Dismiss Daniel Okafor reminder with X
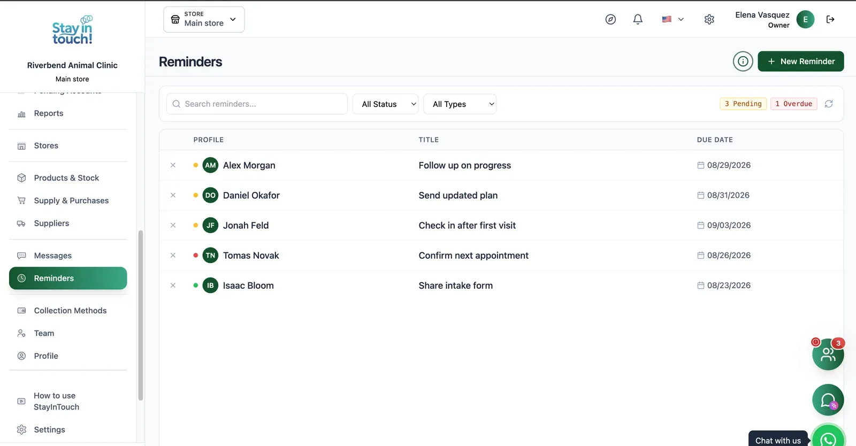Image resolution: width=856 pixels, height=446 pixels. pyautogui.click(x=173, y=195)
